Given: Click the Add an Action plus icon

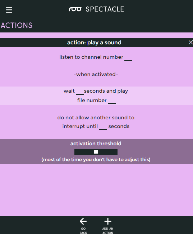Looking at the screenshot, I should [108, 221].
